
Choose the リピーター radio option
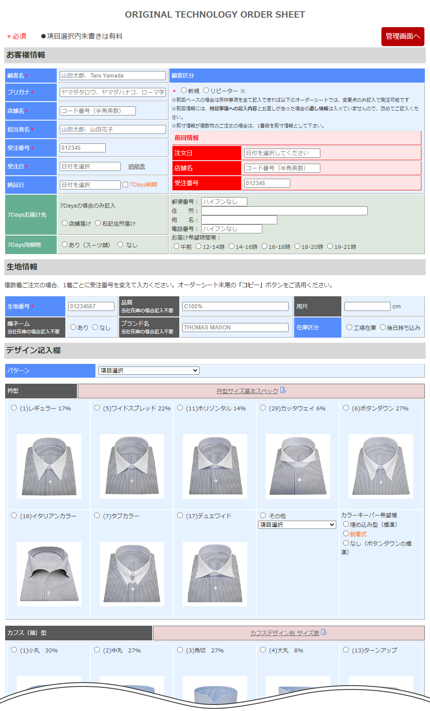click(x=206, y=90)
